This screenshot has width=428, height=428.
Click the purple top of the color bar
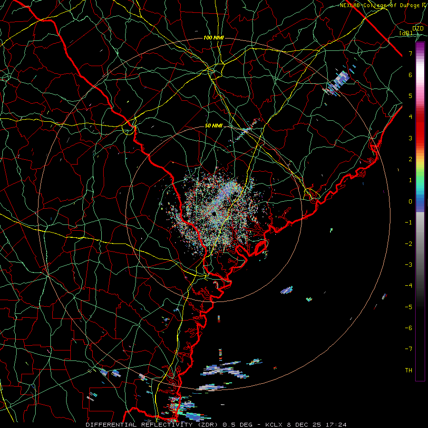tap(420, 48)
